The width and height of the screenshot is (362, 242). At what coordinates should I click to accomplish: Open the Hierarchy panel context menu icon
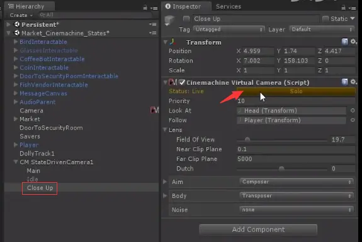pyautogui.click(x=154, y=8)
